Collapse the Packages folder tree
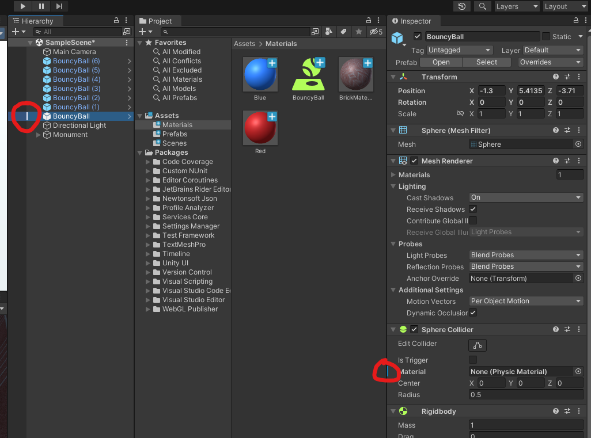 click(140, 153)
